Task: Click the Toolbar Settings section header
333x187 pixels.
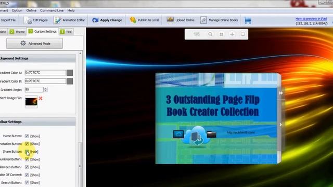Action: coord(38,122)
